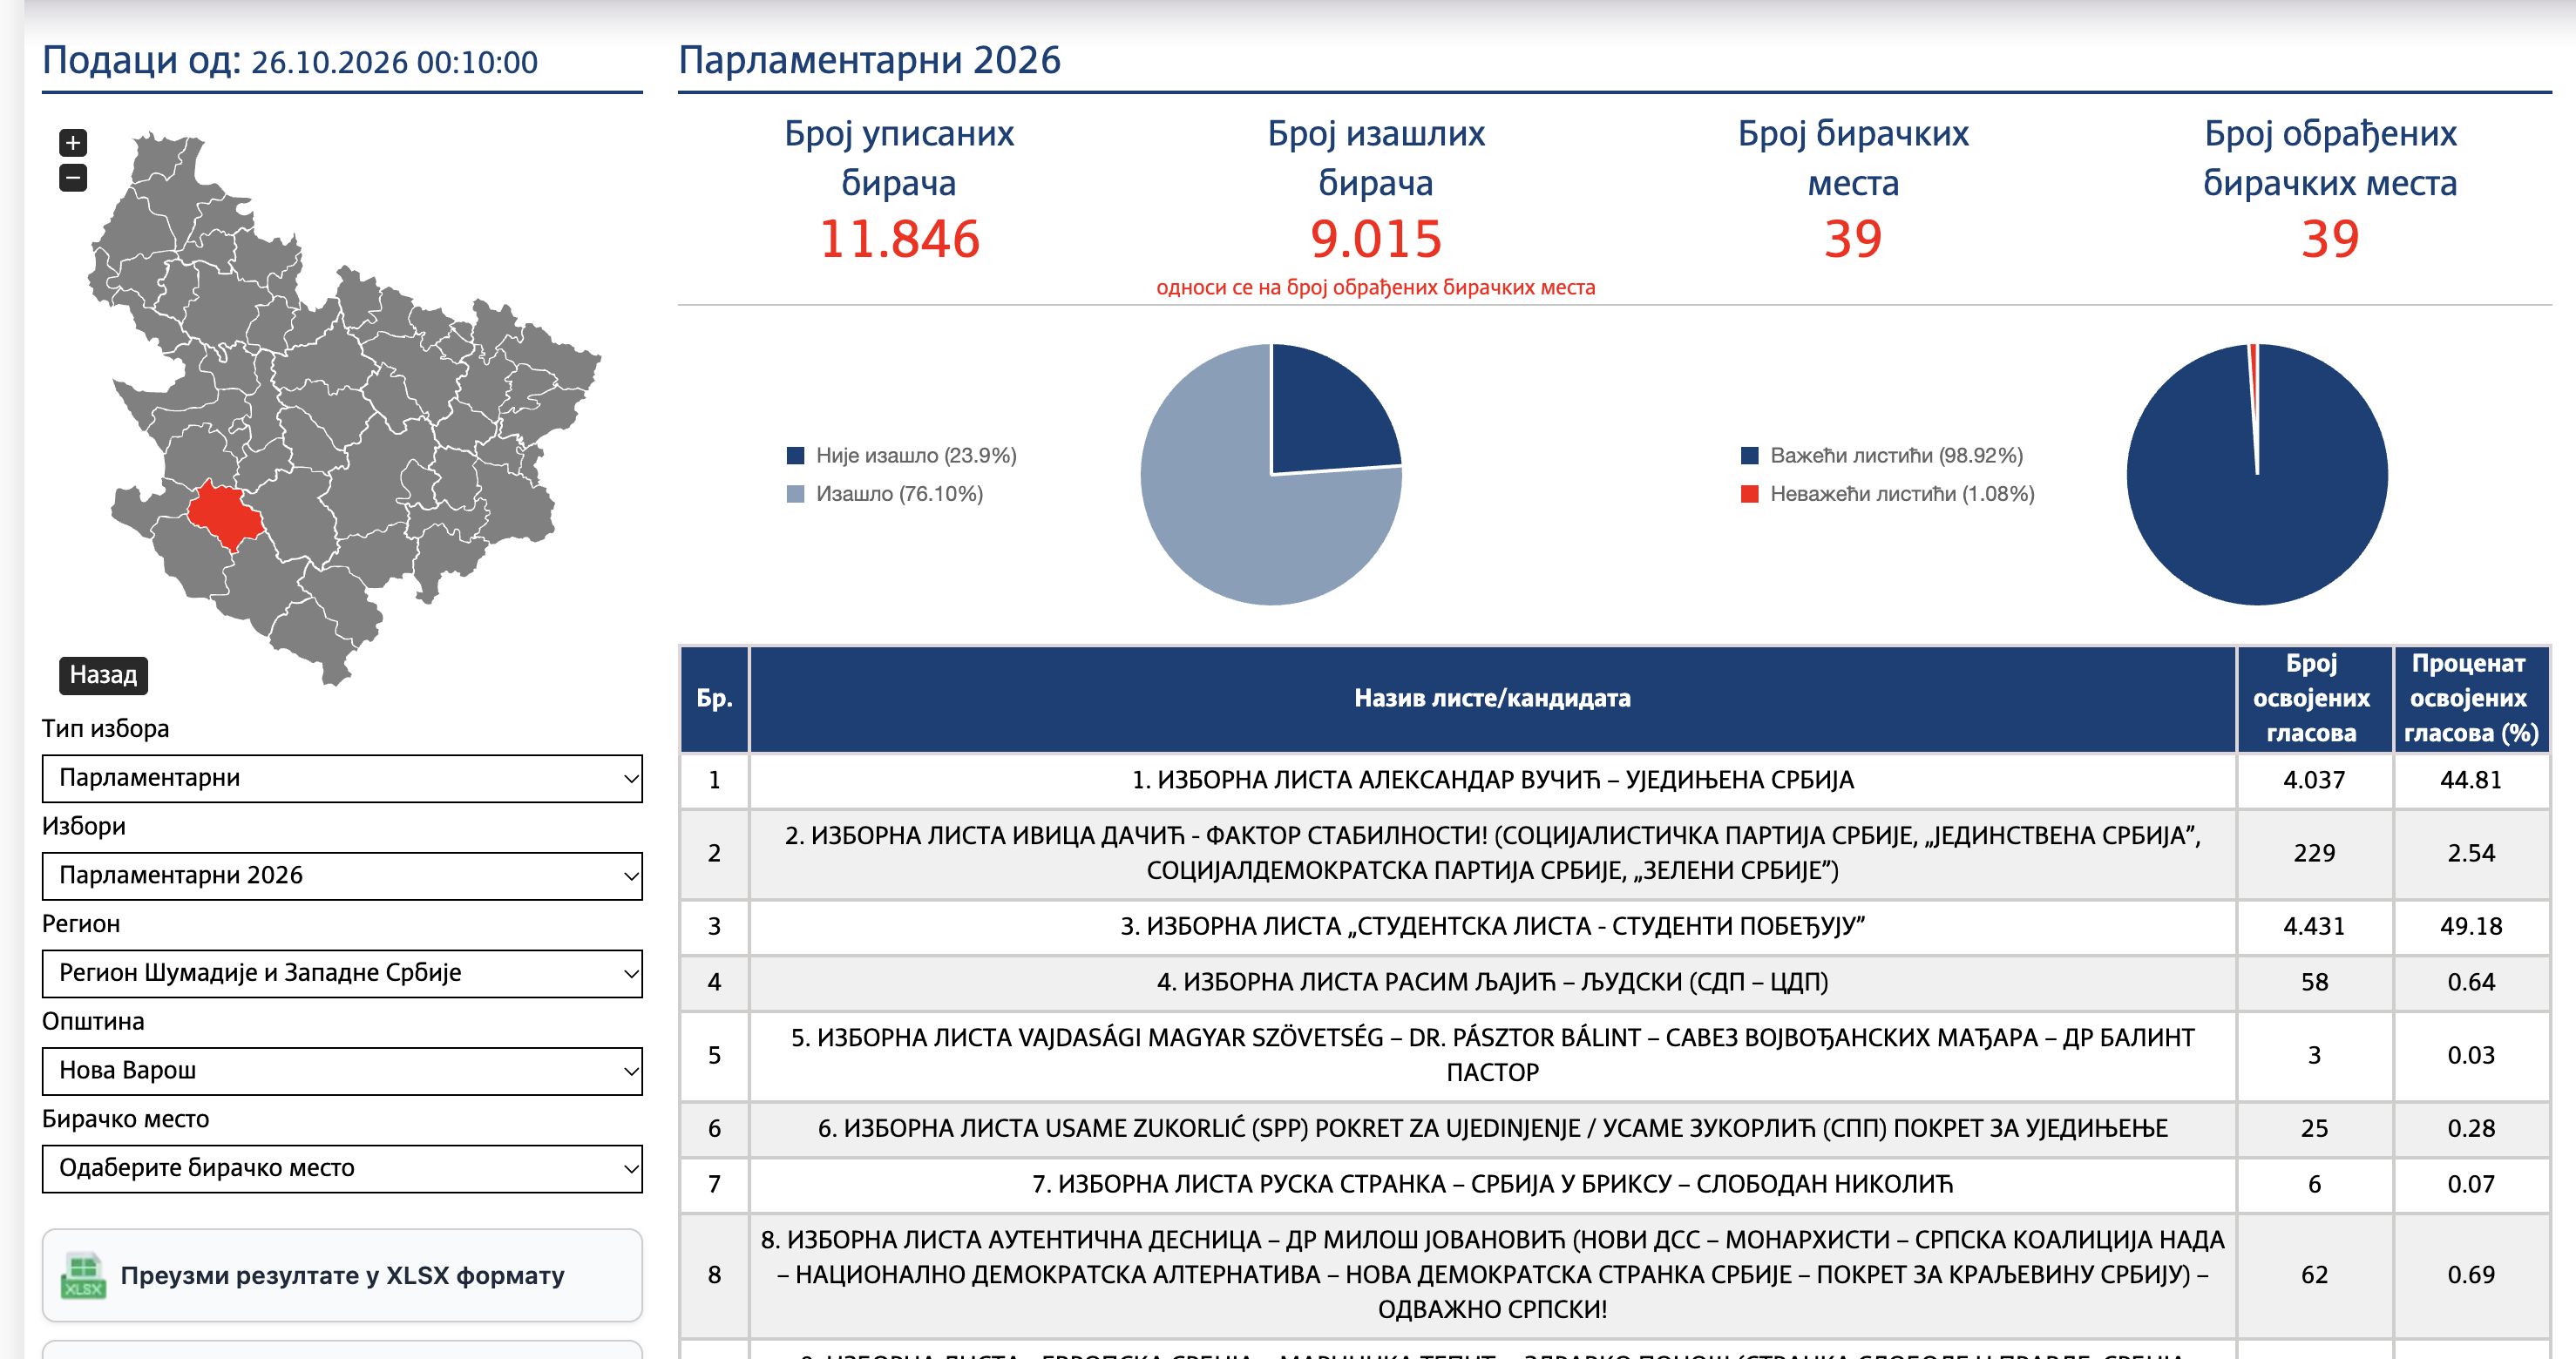Select the РУСКА СТРАНКА list row
The image size is (2576, 1359).
point(1615,1184)
